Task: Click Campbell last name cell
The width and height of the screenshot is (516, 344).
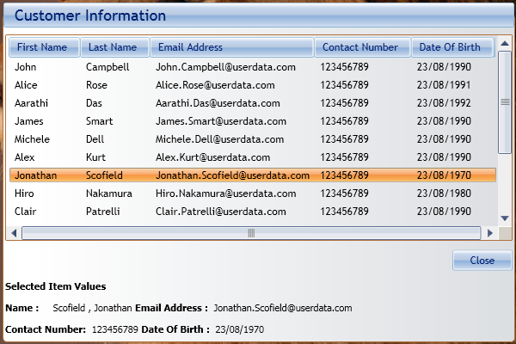Action: coord(107,67)
